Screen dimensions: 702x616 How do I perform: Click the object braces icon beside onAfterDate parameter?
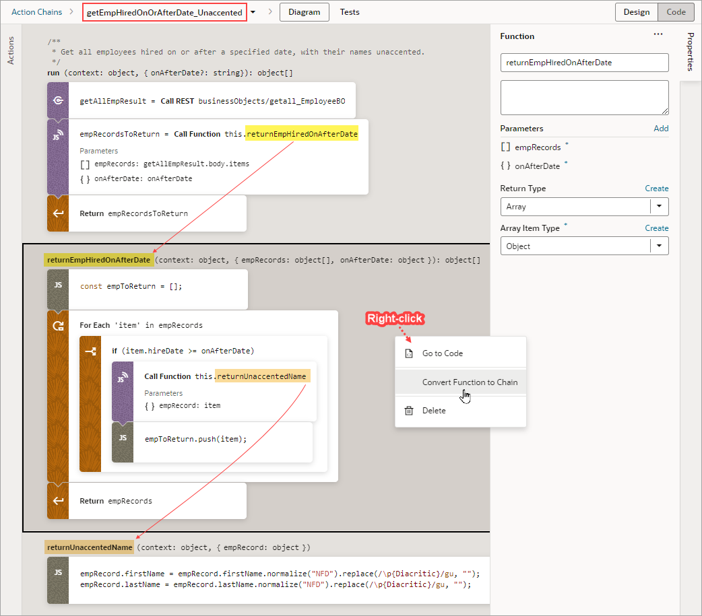505,166
